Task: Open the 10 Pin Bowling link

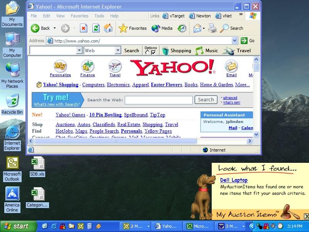Action: 105,115
